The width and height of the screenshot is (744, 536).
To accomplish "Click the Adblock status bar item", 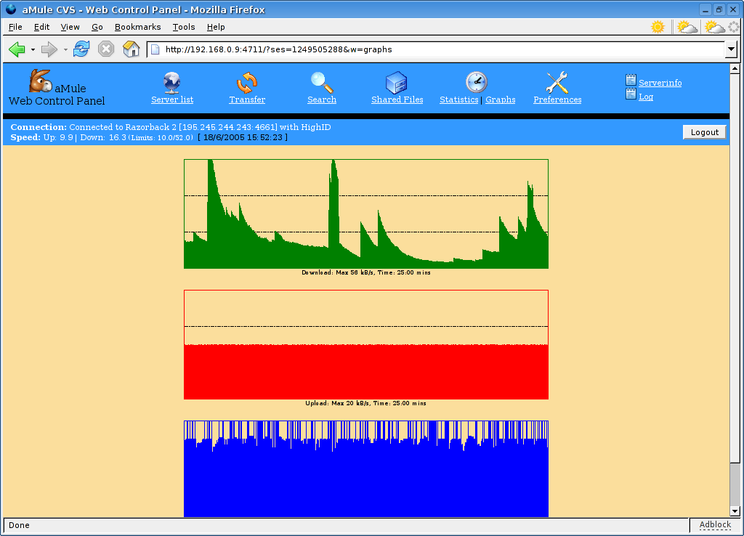I will [714, 524].
